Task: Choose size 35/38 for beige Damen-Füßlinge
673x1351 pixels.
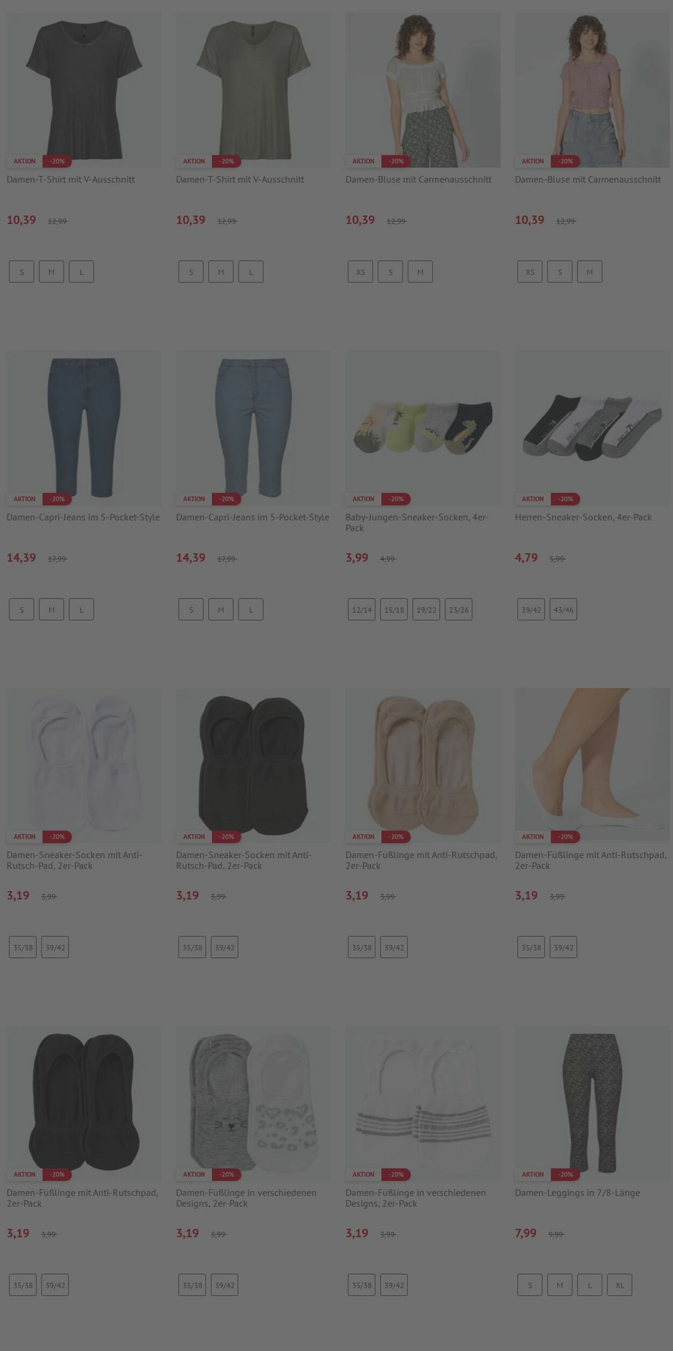Action: (x=361, y=947)
